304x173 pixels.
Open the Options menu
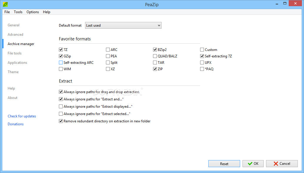(x=33, y=12)
